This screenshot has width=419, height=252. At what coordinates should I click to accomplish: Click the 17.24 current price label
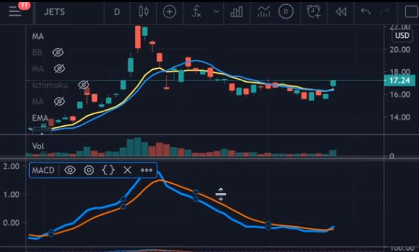tap(400, 80)
